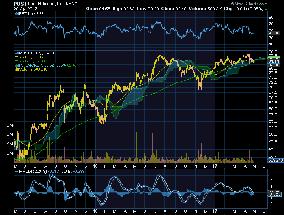Click the POST (Daily) 84.19 legend text

point(37,53)
